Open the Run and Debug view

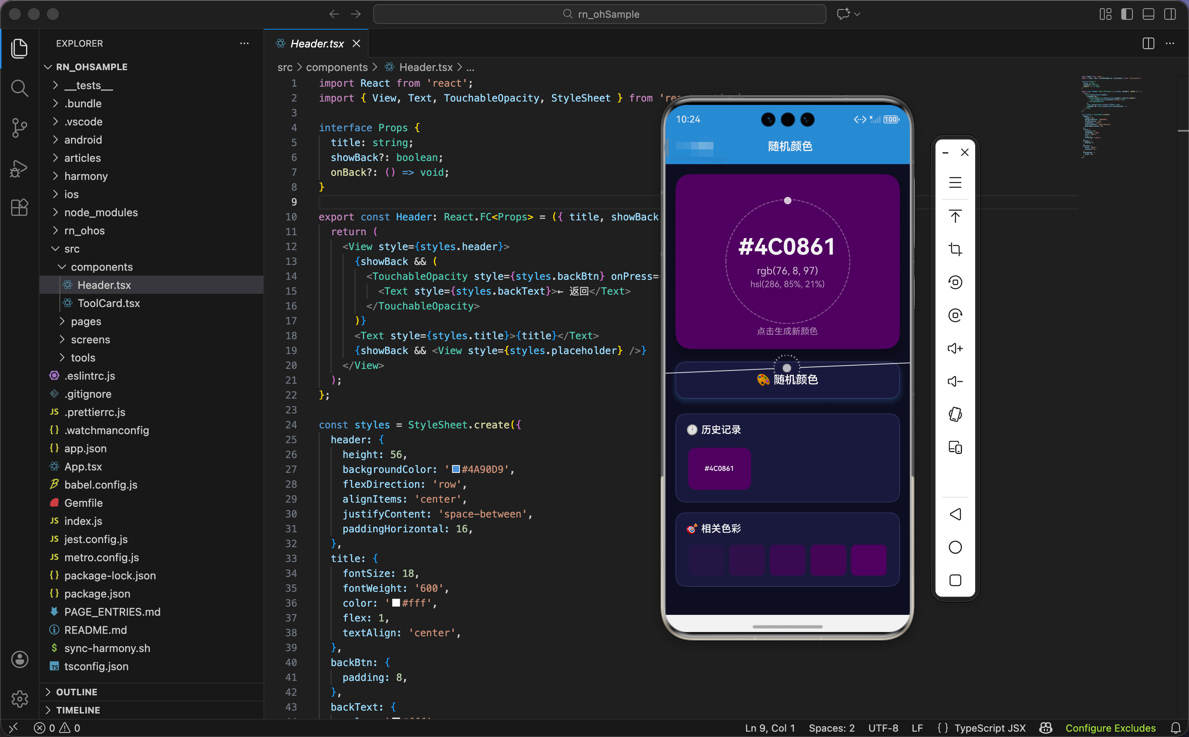19,168
